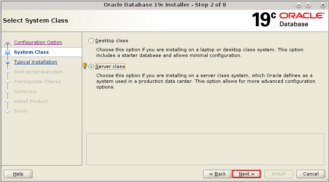Image resolution: width=329 pixels, height=182 pixels.
Task: Click inside the empty message text area
Action: coord(205,149)
